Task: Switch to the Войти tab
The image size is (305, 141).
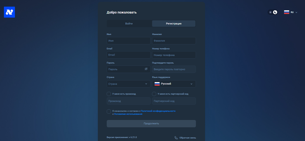Action: pos(129,24)
